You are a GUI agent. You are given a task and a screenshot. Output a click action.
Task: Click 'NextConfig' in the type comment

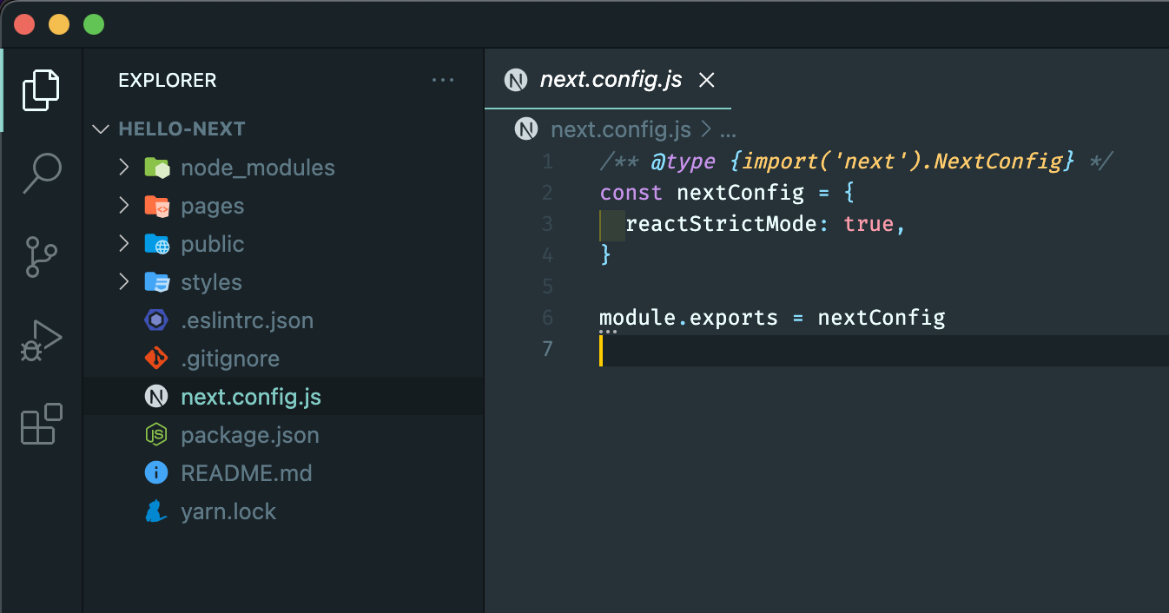[997, 161]
